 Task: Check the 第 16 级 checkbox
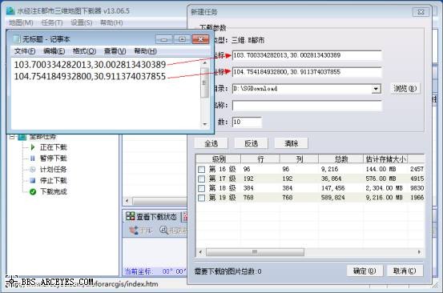point(201,170)
